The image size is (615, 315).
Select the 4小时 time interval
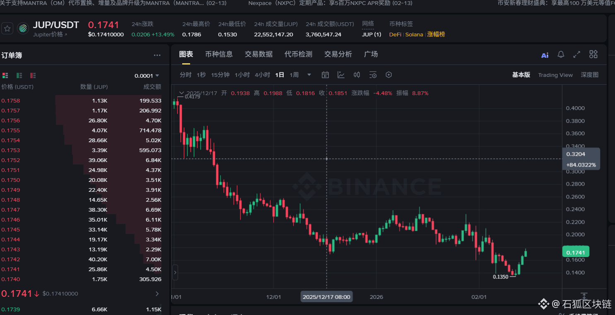(x=262, y=75)
